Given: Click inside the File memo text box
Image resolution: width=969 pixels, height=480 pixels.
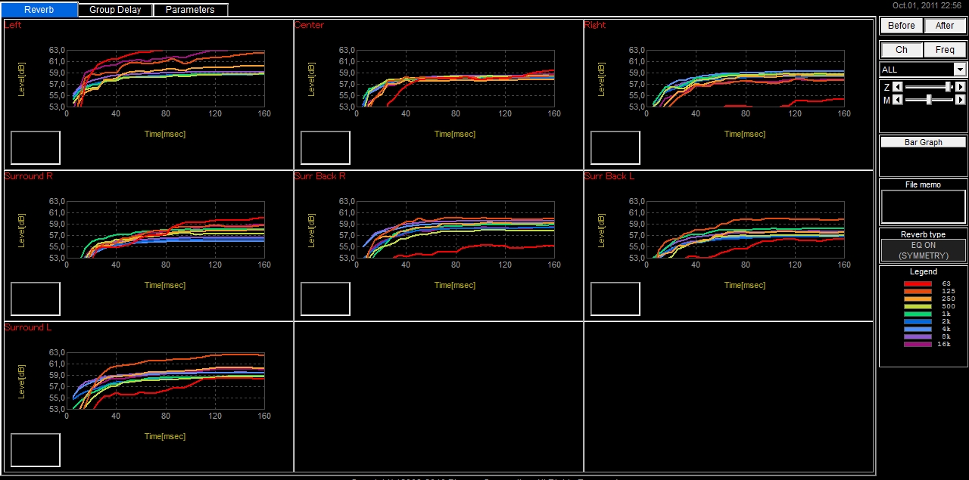Looking at the screenshot, I should 923,206.
